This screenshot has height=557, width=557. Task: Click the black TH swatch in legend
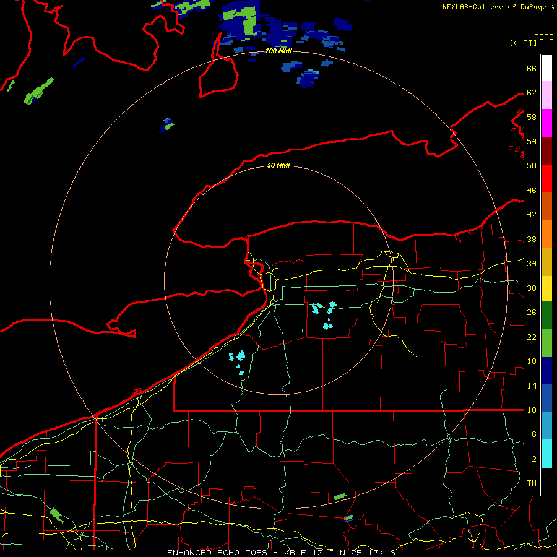[x=546, y=481]
